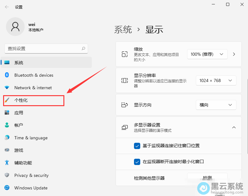Open the 应用 settings category
248x196 pixels.
coord(19,113)
